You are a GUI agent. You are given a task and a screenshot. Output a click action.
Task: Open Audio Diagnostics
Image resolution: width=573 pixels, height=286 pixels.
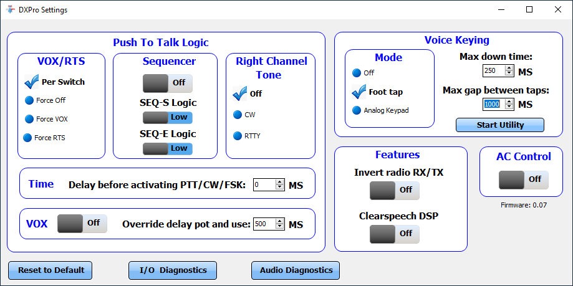point(296,270)
